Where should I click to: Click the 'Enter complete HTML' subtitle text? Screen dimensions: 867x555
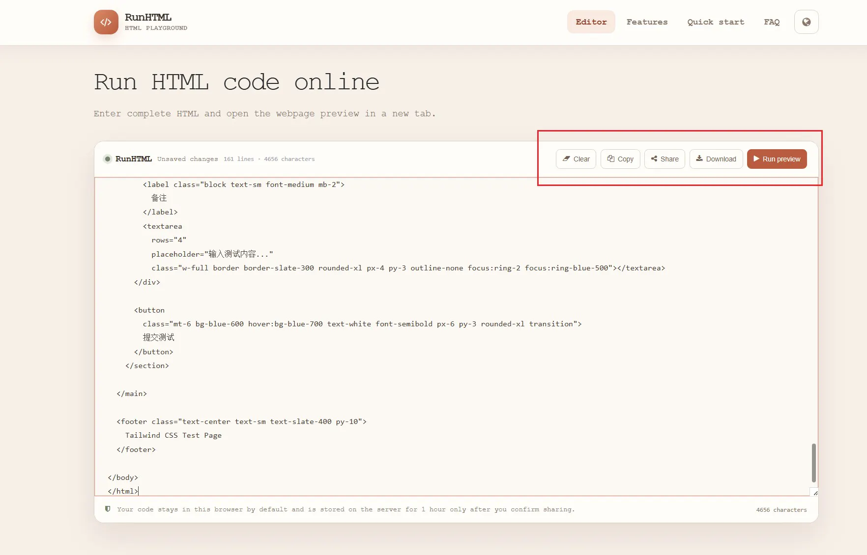pos(264,114)
